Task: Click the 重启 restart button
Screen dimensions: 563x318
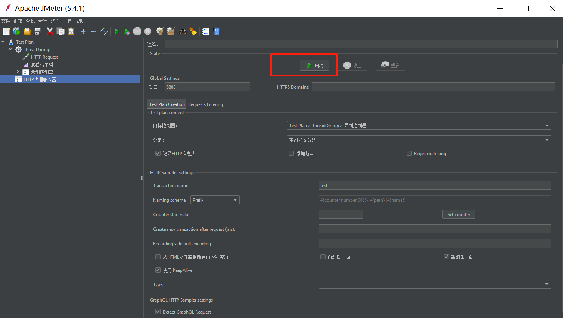Action: click(x=391, y=65)
